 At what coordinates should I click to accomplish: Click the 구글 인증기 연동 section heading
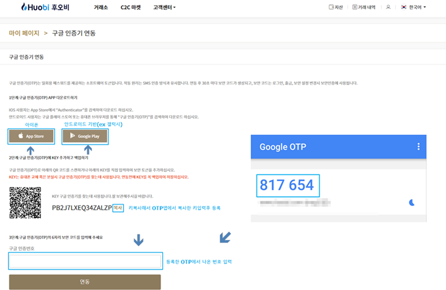(x=26, y=57)
